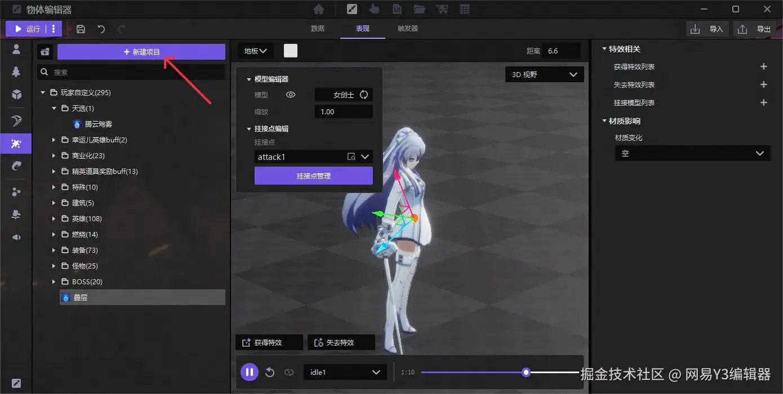Click the 距离 distance field showing 6.6

point(562,51)
